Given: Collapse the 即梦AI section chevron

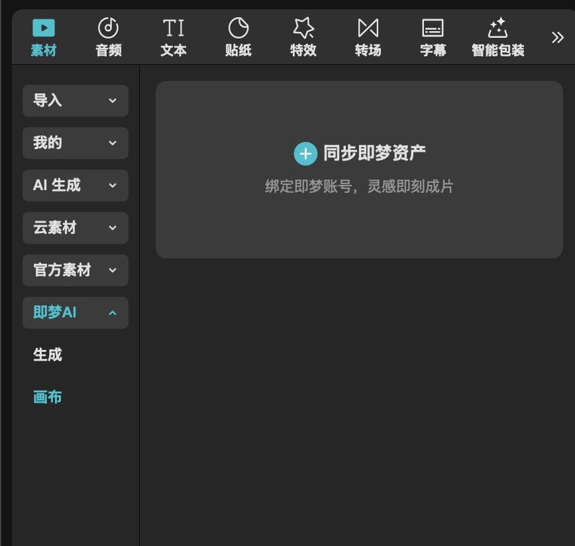Looking at the screenshot, I should click(113, 313).
